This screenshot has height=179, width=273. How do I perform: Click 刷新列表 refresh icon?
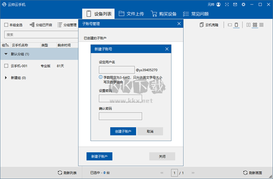click(60, 173)
